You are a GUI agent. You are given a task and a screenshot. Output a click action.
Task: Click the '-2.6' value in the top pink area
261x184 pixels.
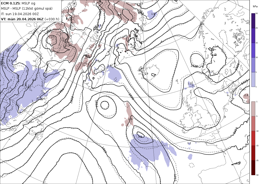point(119,15)
